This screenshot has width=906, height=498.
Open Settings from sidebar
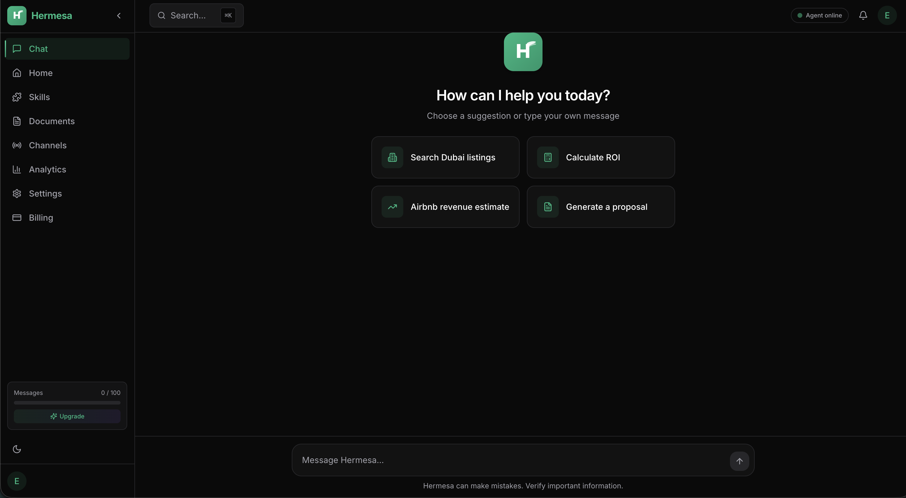point(45,194)
